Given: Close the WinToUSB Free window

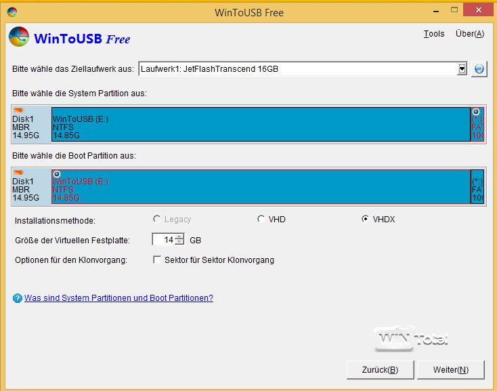Looking at the screenshot, I should pos(478,10).
